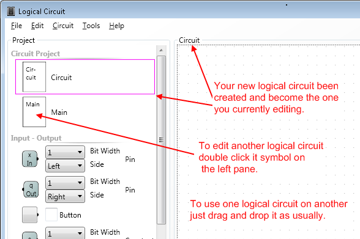
Task: Click the 'Project' panel title
Action: point(23,40)
